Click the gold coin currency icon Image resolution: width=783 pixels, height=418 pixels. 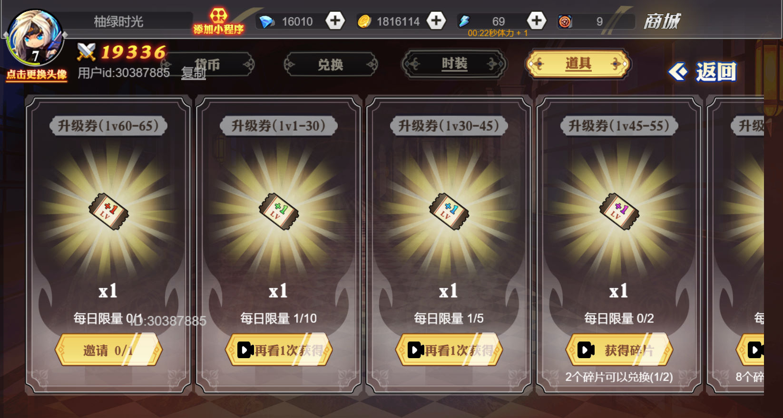(364, 21)
